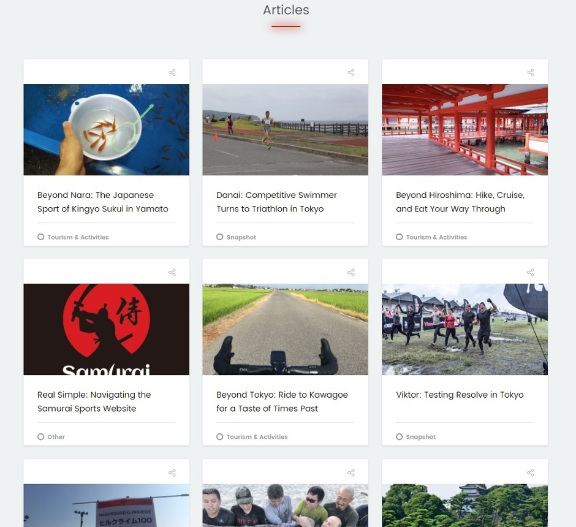
Task: Click share icon on Danai triathlon card
Action: tap(351, 72)
